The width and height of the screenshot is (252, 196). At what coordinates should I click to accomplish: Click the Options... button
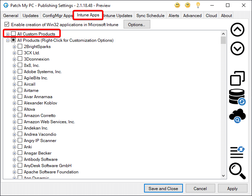pyautogui.click(x=137, y=25)
